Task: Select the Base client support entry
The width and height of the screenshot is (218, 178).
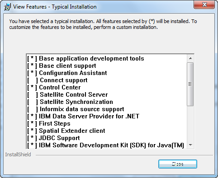Action: [x=62, y=66]
